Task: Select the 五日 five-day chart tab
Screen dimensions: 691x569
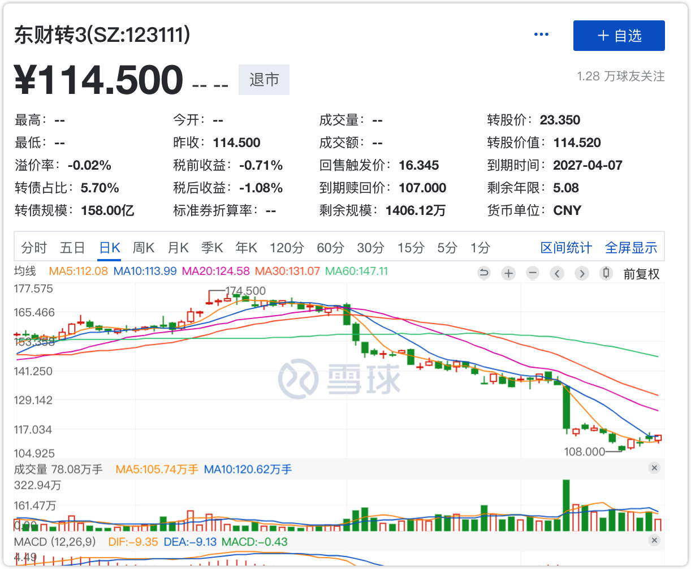Action: tap(72, 248)
